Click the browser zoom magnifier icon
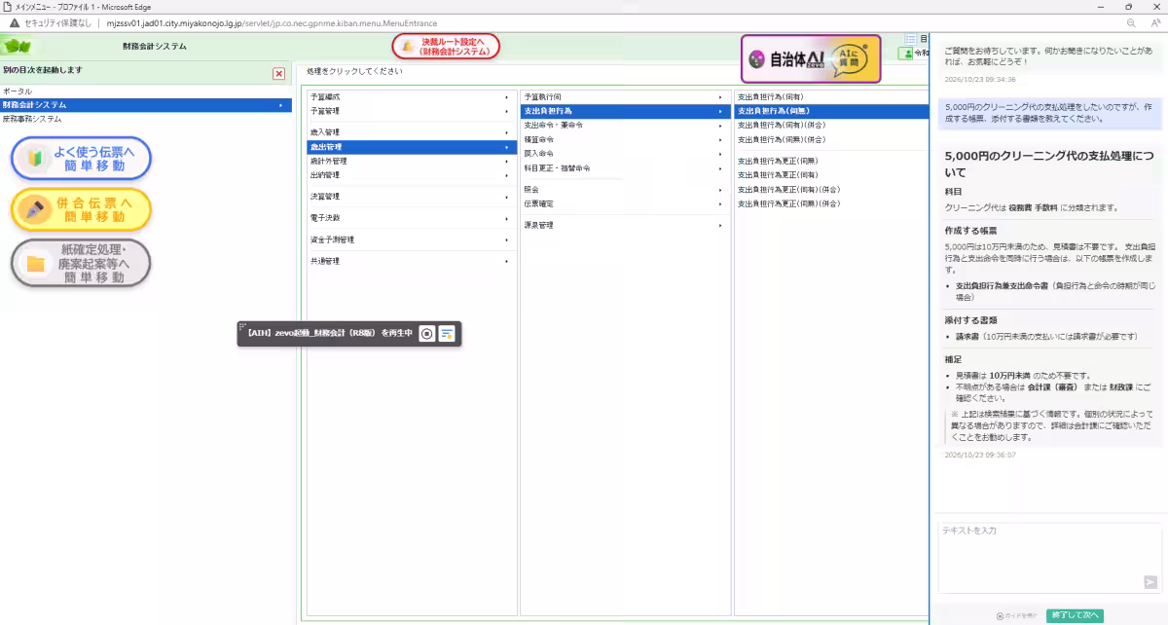This screenshot has height=625, width=1168. tap(1131, 22)
